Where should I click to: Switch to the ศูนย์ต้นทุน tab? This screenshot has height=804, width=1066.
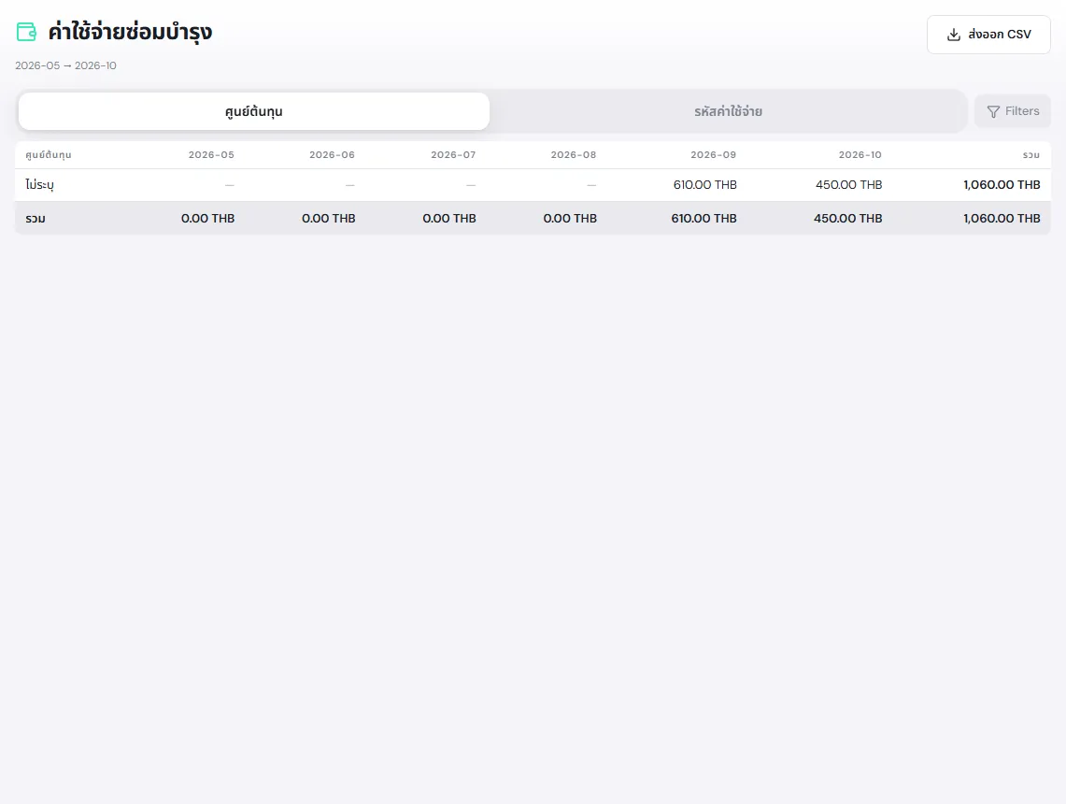pyautogui.click(x=253, y=111)
